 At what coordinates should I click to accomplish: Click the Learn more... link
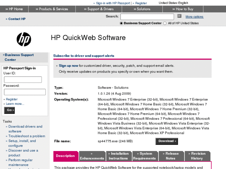pos(15,104)
